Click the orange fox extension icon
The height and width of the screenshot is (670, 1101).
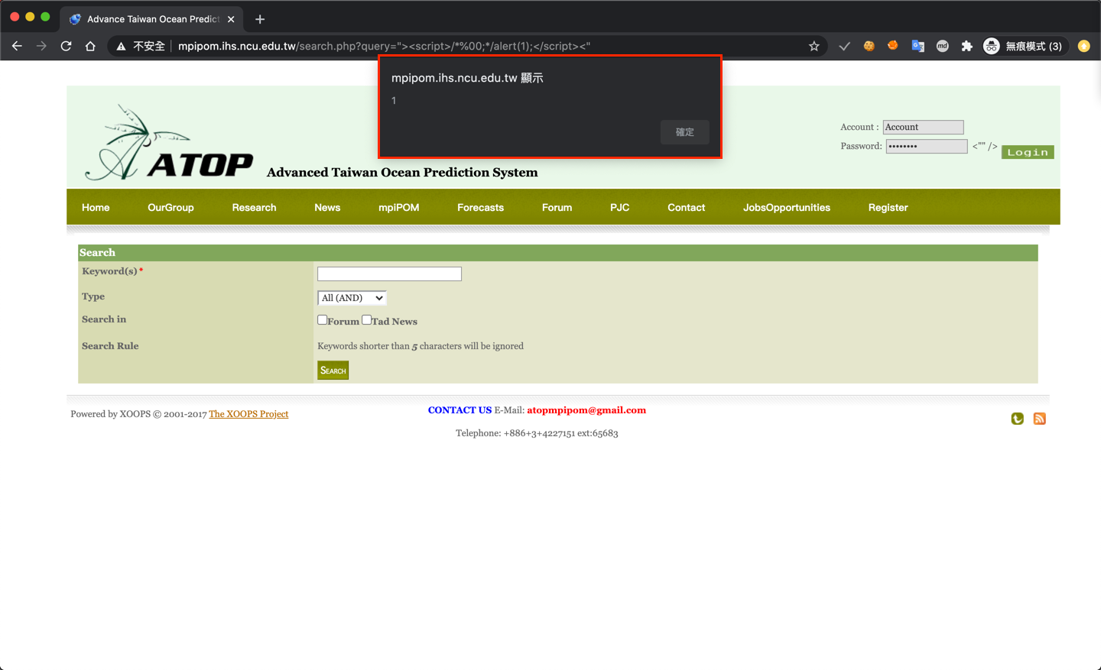coord(893,45)
